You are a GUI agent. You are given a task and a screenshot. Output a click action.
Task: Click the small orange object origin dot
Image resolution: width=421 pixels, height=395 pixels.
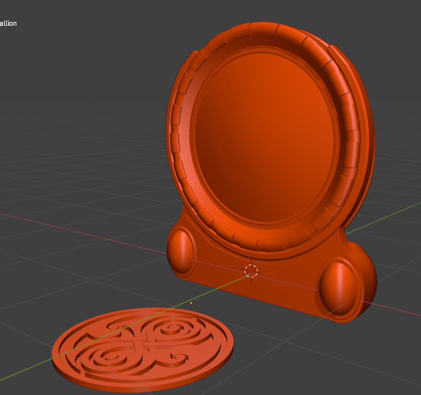click(191, 303)
